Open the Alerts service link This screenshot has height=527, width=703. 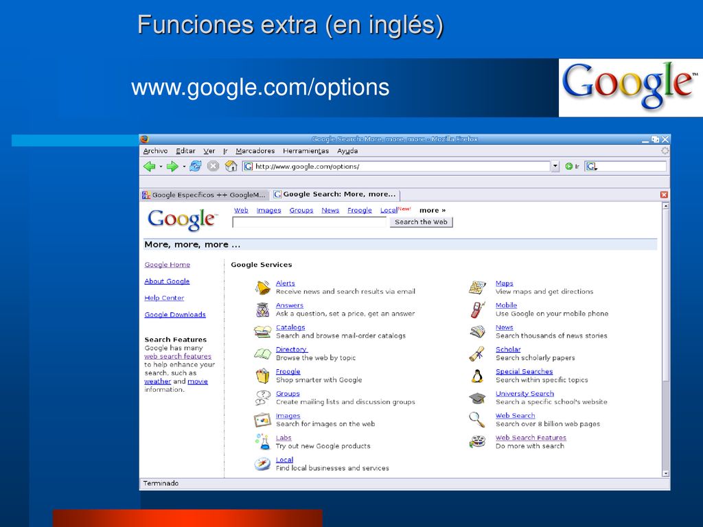pos(285,283)
